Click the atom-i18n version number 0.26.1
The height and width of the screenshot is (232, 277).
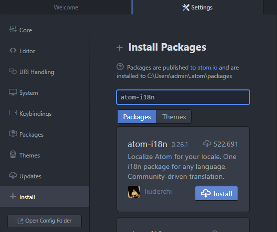pos(180,145)
